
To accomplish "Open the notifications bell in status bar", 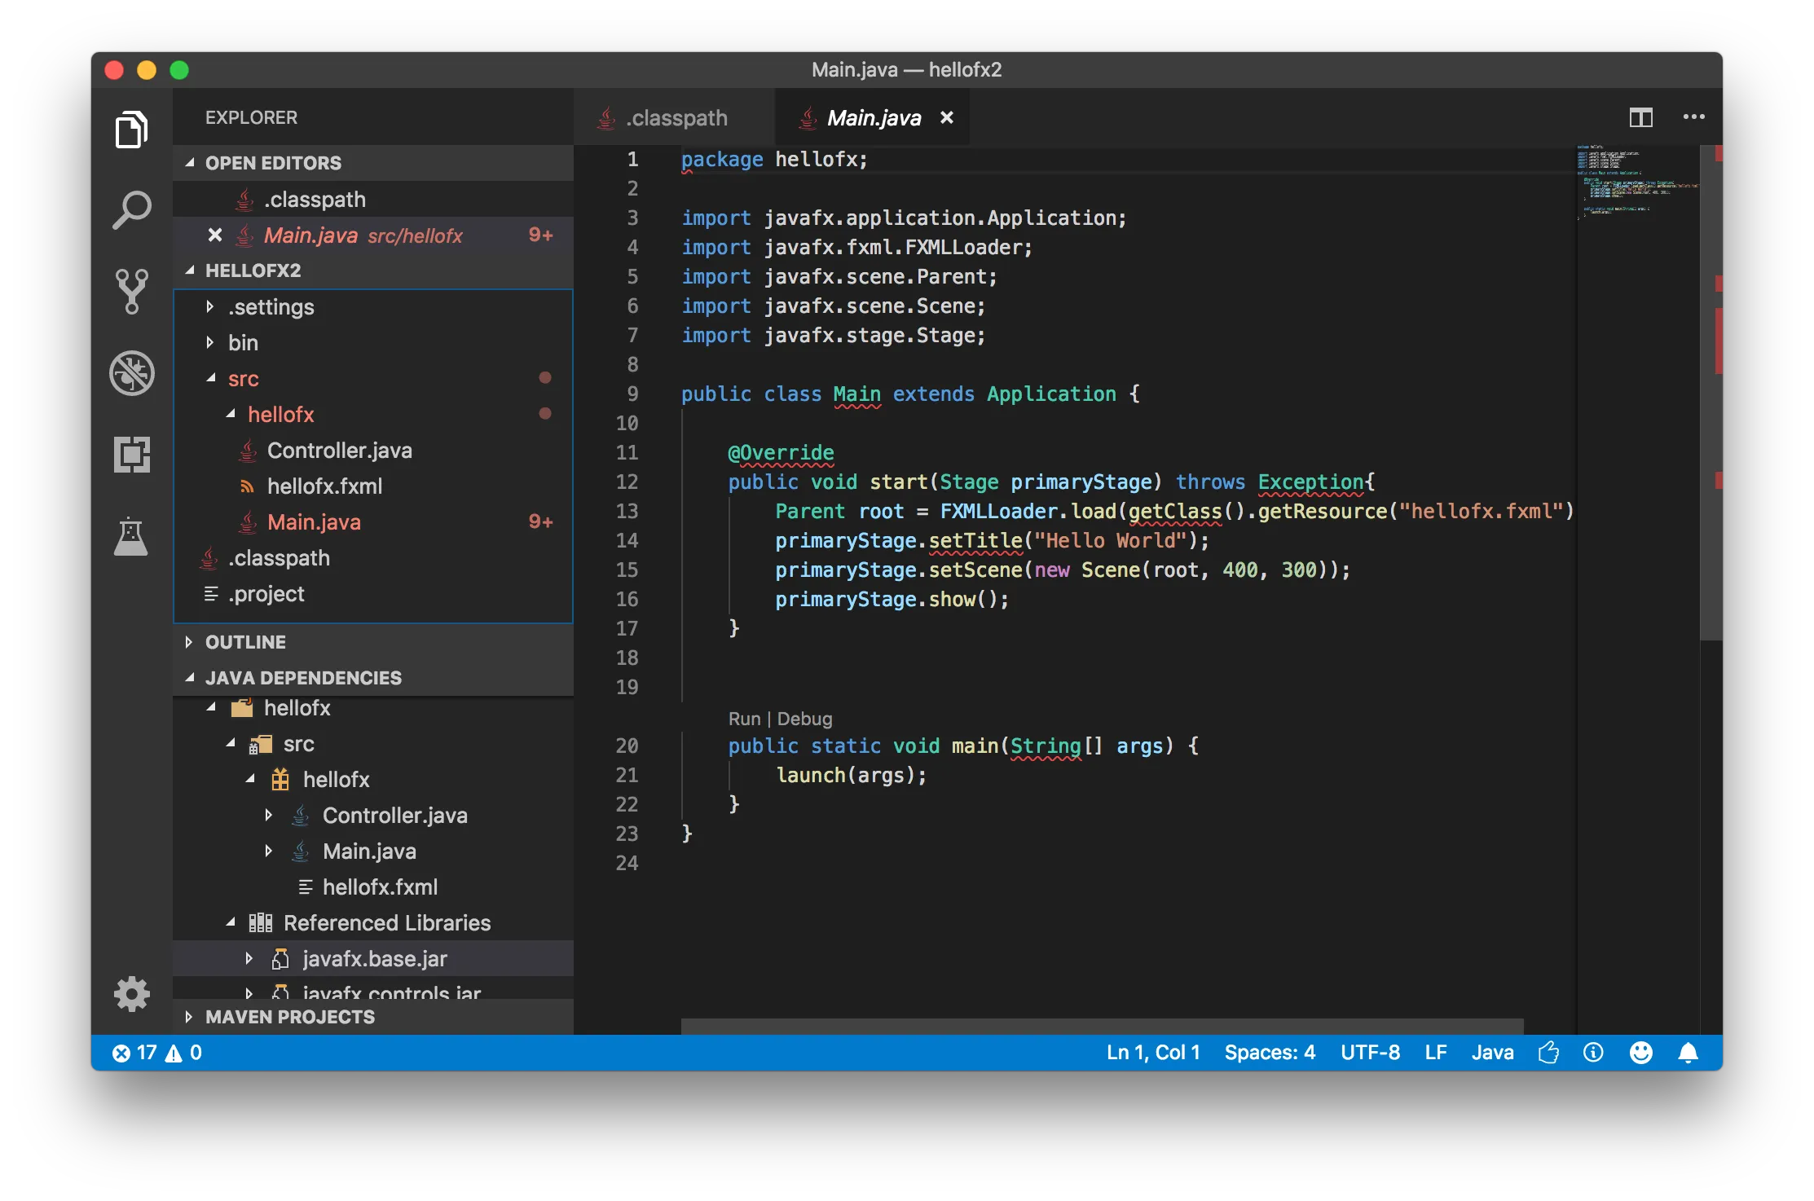I will (1688, 1053).
